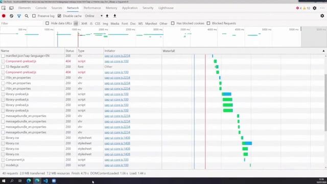Viewport: 327px width, 184px height.
Task: Stop recording network log
Action: coord(4,16)
